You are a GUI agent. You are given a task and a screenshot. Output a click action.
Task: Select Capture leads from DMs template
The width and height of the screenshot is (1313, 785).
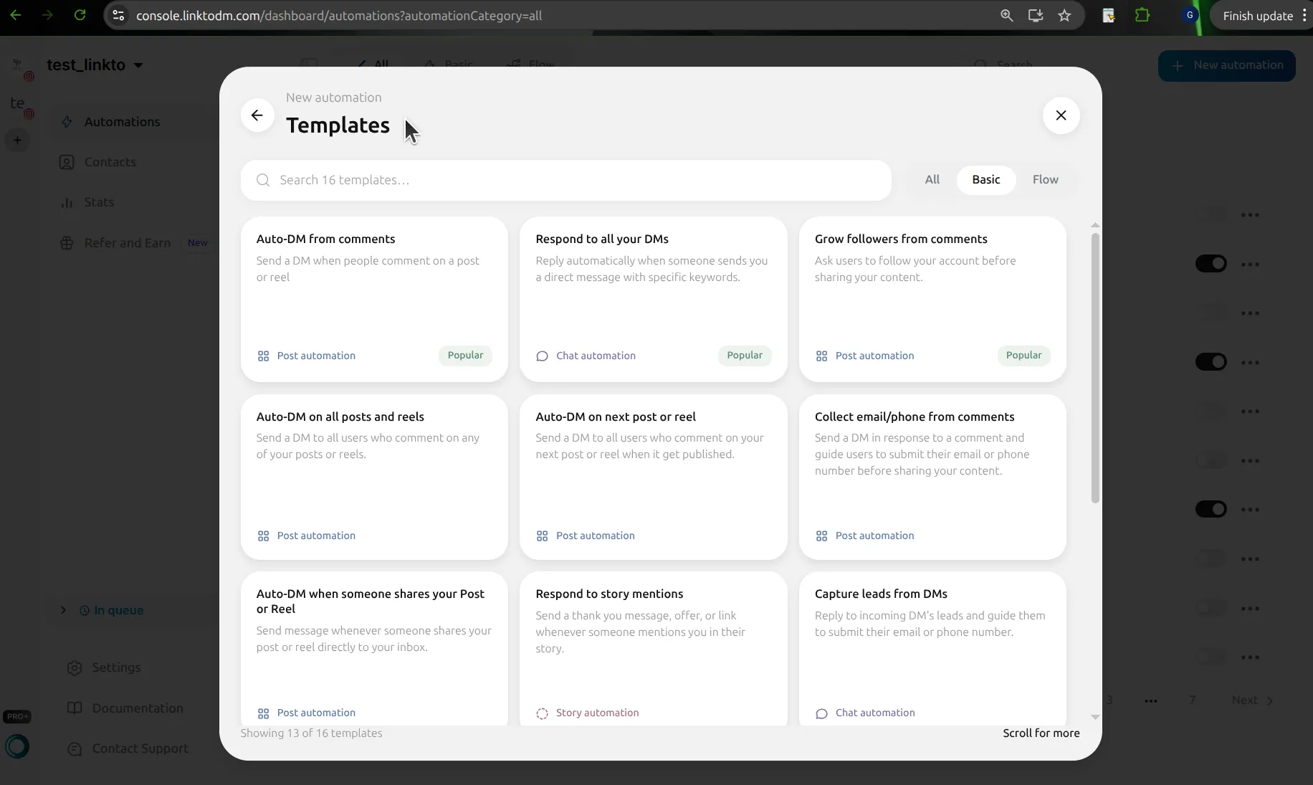[x=932, y=649]
